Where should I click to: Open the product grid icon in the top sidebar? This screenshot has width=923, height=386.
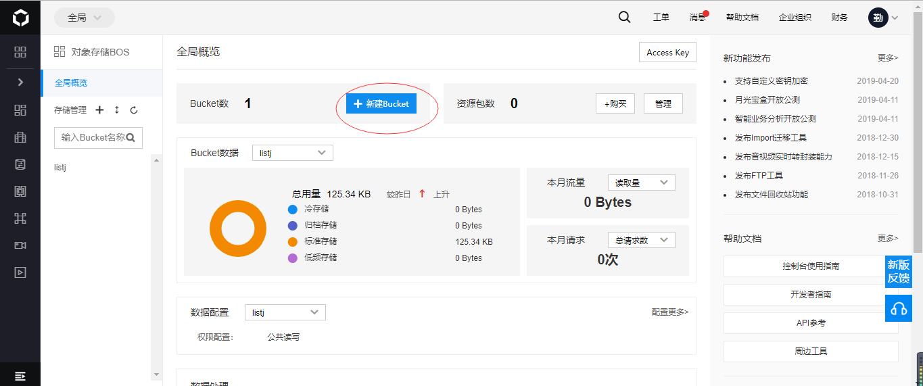[x=20, y=52]
